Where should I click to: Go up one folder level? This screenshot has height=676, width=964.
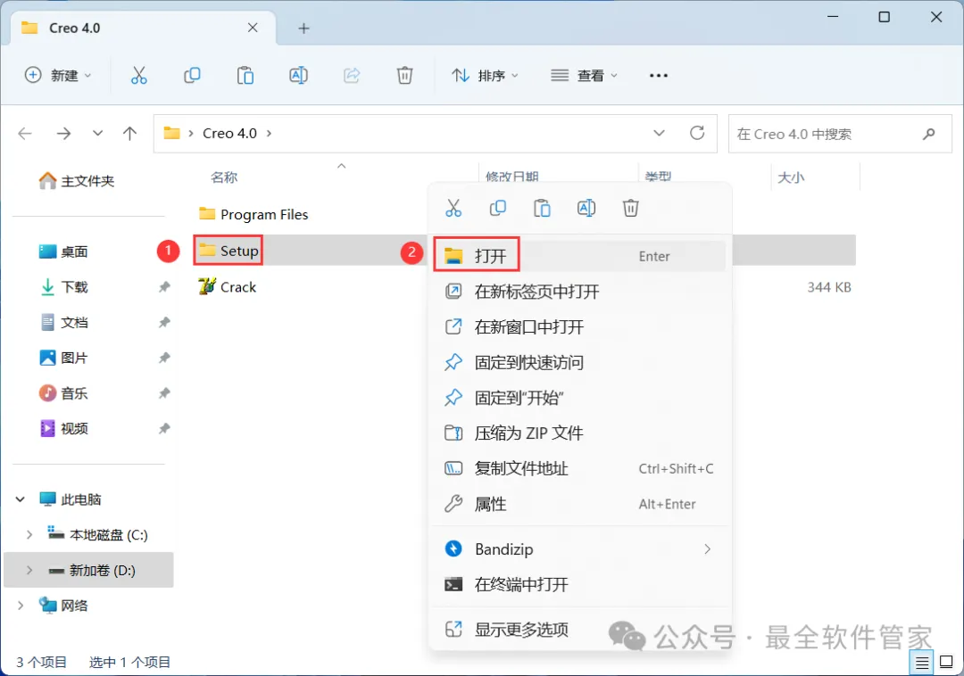click(x=129, y=133)
